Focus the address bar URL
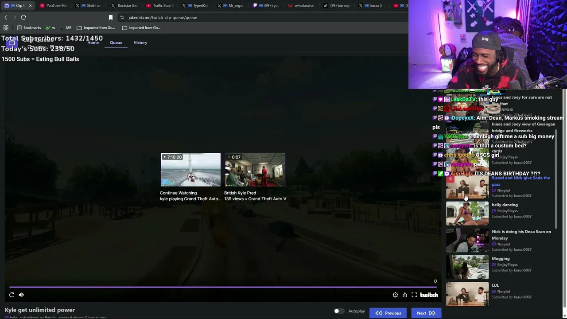The image size is (567, 319). coord(163,17)
